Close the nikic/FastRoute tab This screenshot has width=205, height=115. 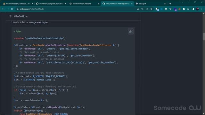tap(132, 4)
